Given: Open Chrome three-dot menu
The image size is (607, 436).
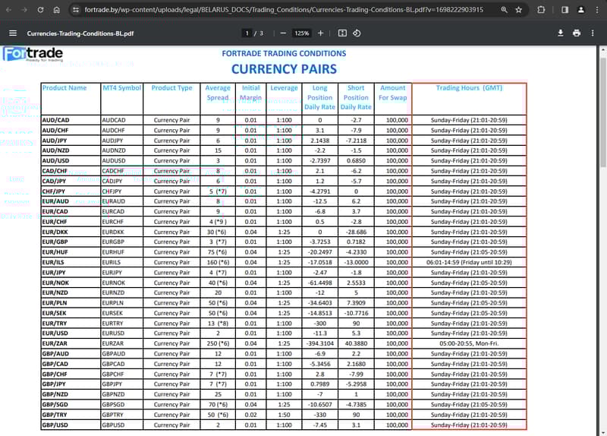Looking at the screenshot, I should coord(596,10).
